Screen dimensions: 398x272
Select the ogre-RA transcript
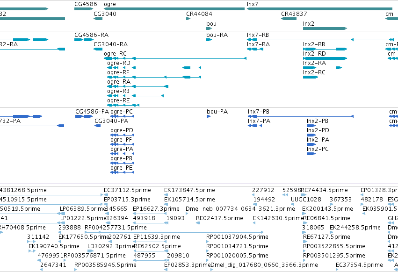click(137, 86)
